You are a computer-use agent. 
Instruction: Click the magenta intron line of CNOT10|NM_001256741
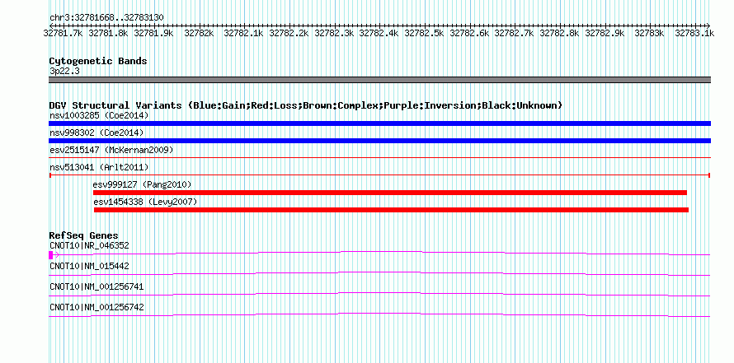click(379, 293)
